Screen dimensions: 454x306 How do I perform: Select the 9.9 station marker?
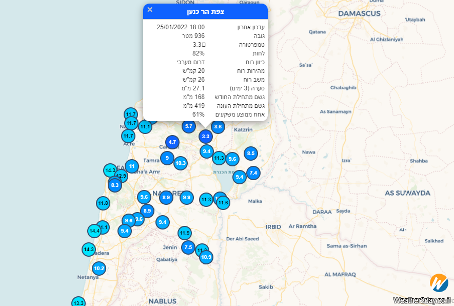click(187, 198)
